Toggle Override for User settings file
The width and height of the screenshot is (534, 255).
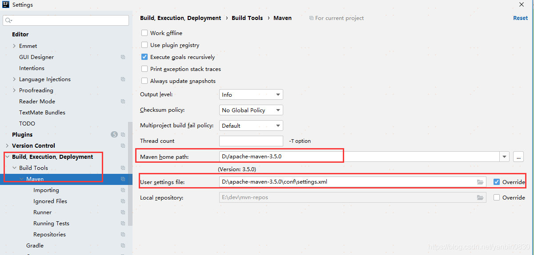497,182
